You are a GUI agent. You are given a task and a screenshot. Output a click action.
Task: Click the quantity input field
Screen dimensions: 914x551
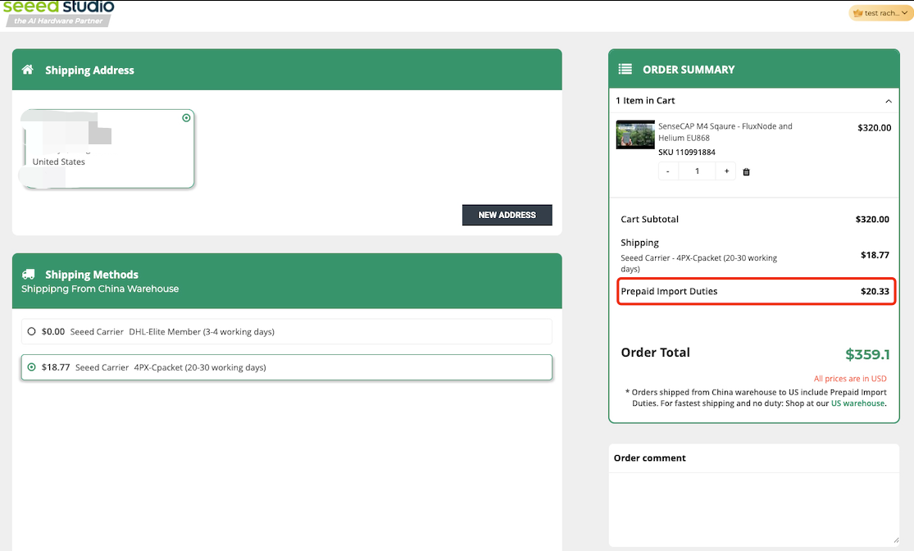(x=698, y=171)
